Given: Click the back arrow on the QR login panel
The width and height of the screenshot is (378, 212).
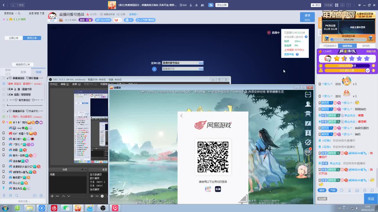Looking at the screenshot, I should 182,116.
